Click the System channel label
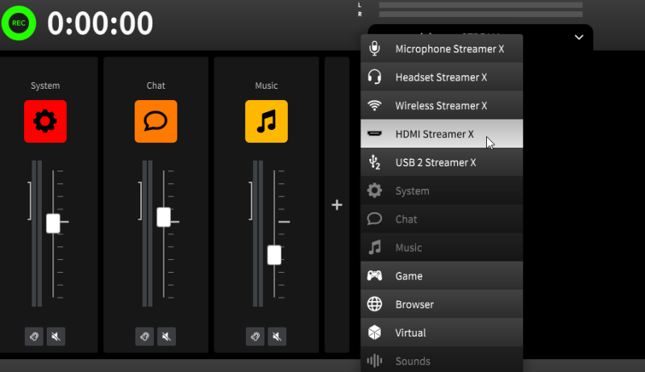Screen dimensions: 645x372 [x=45, y=86]
